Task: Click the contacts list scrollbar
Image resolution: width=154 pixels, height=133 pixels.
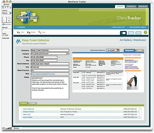Action: click(x=140, y=113)
